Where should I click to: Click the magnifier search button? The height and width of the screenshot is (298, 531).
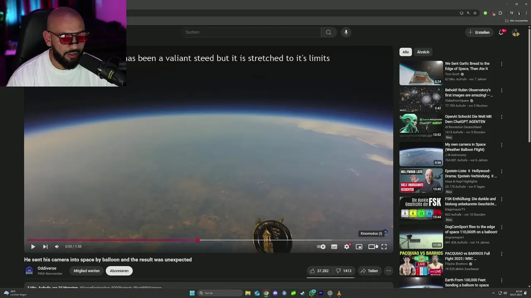pyautogui.click(x=329, y=32)
